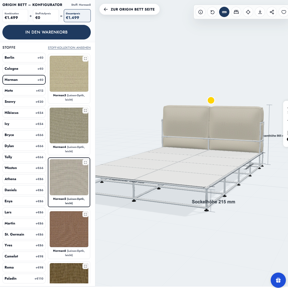Screen dimensions: 288x288
Task: Expand the Norman3 swatch fullscreen icon
Action: coord(85,59)
